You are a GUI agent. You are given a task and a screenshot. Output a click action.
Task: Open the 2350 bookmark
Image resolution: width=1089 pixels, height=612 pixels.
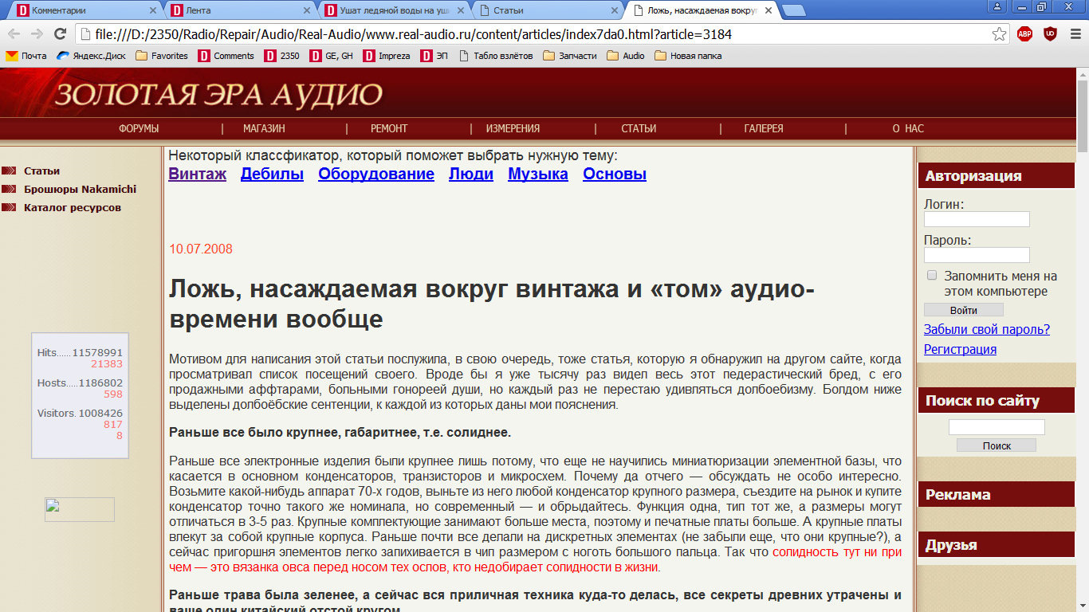tap(282, 56)
